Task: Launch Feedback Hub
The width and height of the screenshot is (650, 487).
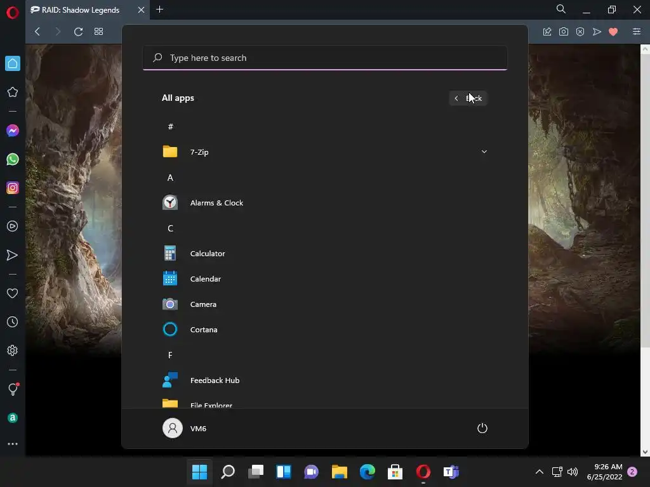Action: tap(325, 380)
